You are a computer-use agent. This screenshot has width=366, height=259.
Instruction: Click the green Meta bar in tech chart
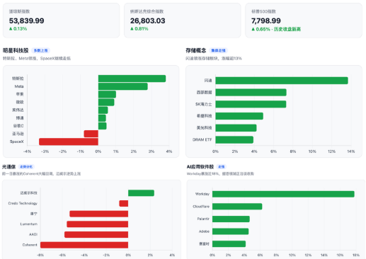123,86
